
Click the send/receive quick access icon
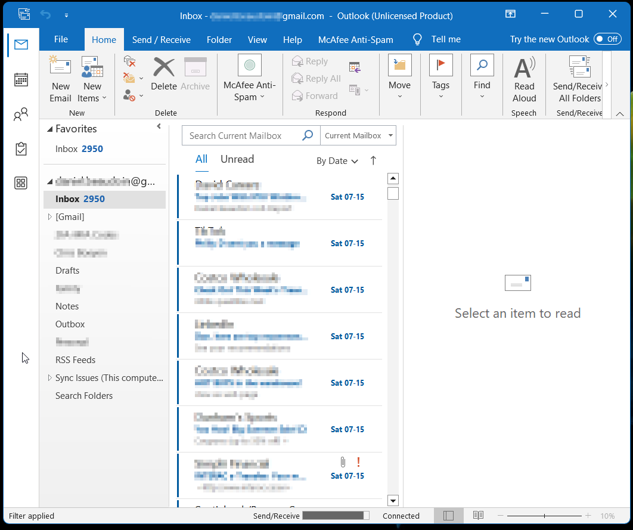point(24,14)
